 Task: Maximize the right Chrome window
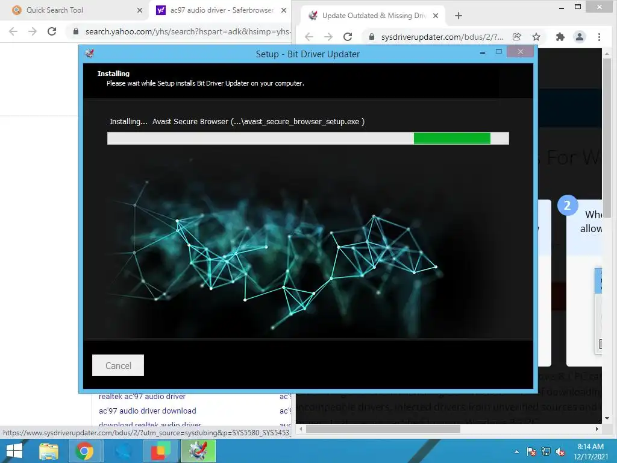tap(578, 7)
